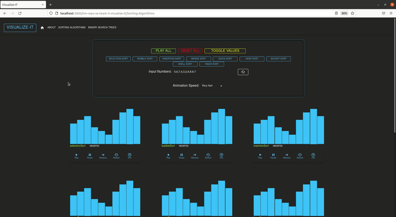Open bubbleSort info
This screenshot has height=217, width=396.
[221, 156]
